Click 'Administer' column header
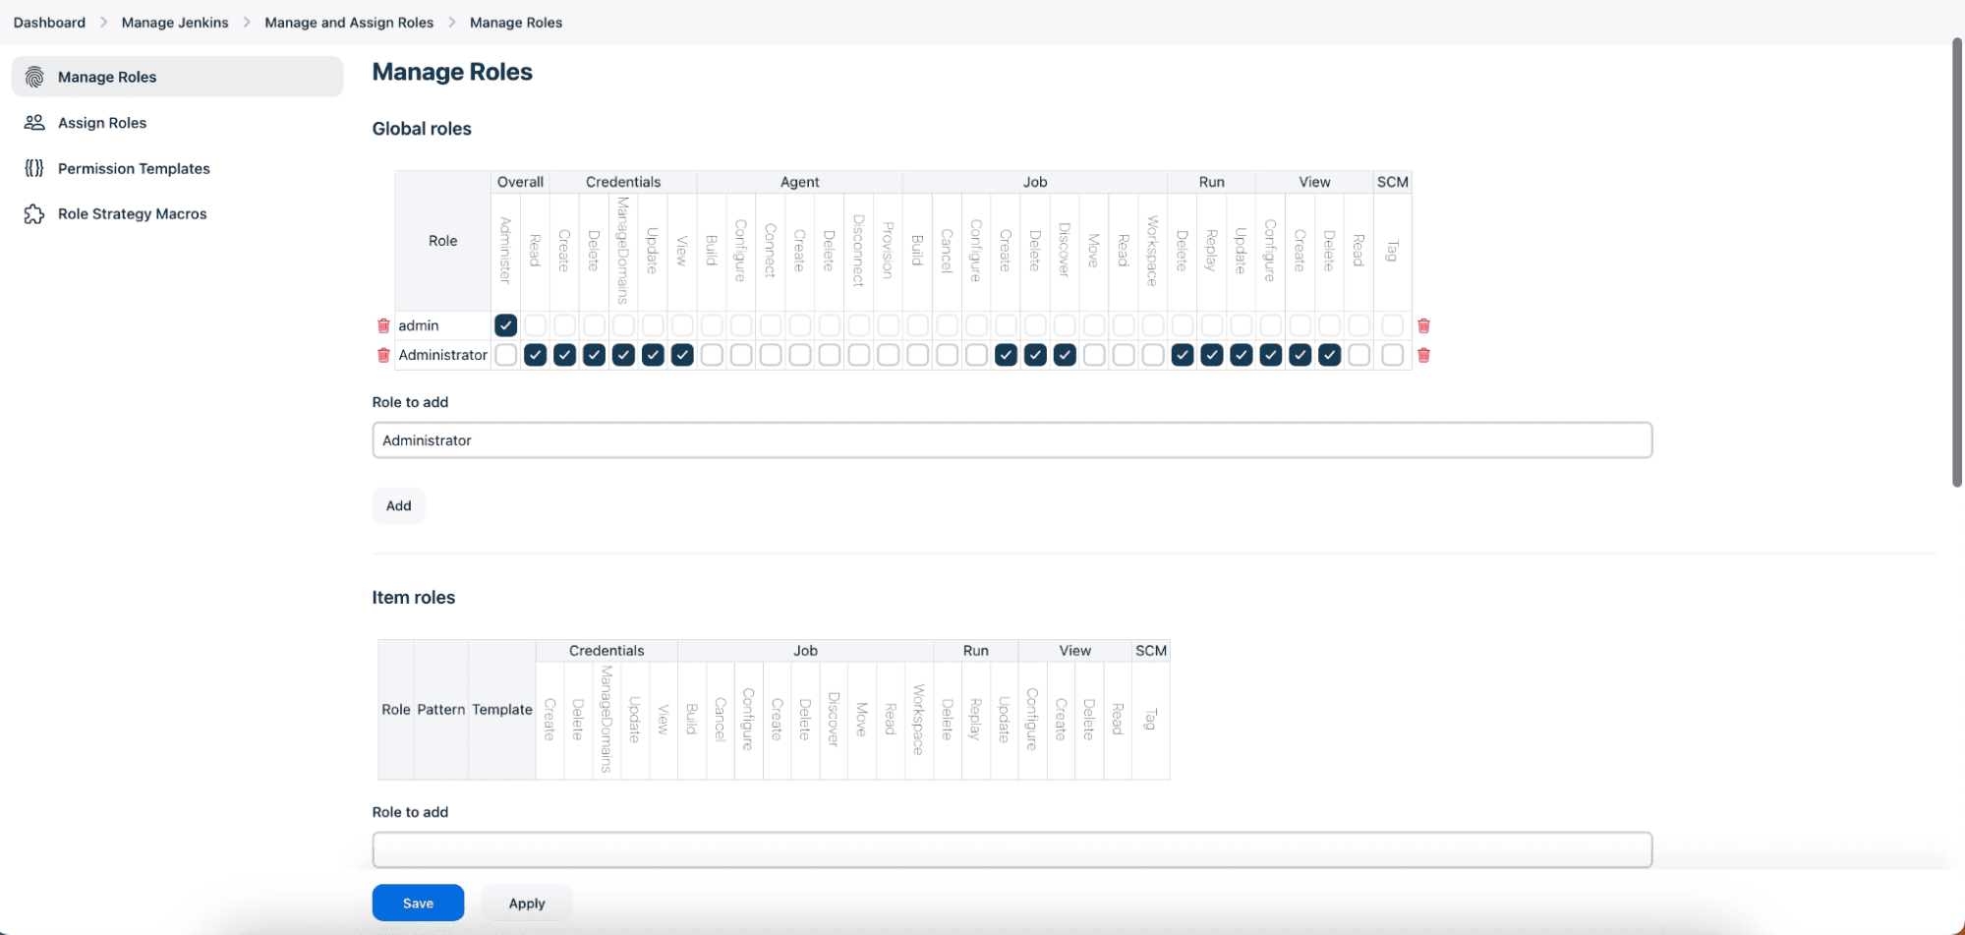Image resolution: width=1965 pixels, height=935 pixels. pyautogui.click(x=505, y=250)
